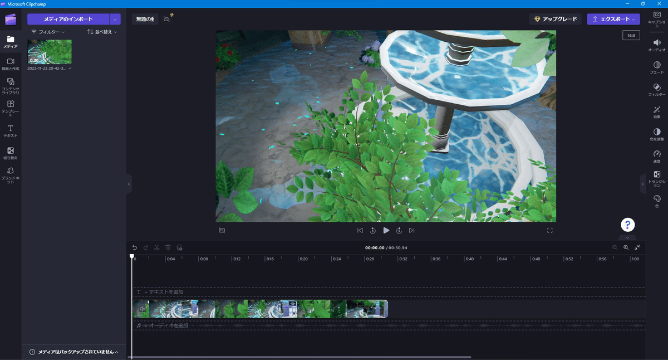Collapse the left media panel arrow
The height and width of the screenshot is (360, 668).
pos(129,184)
